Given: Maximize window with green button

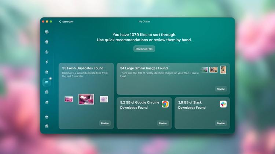Looking at the screenshot, I should 51,22.
